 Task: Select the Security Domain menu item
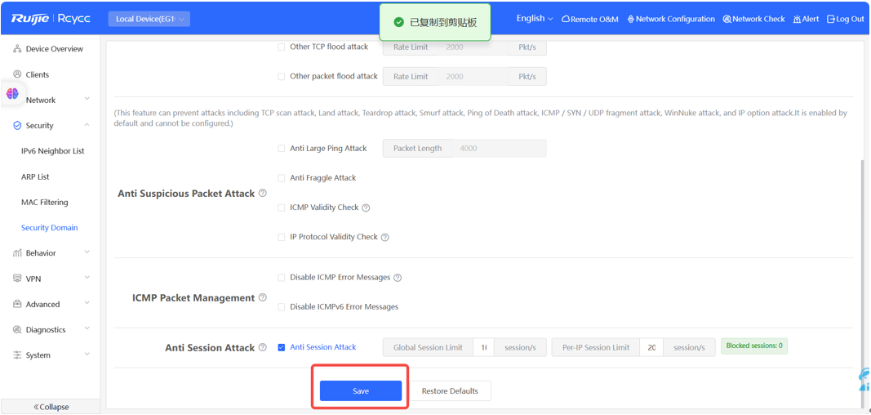tap(50, 228)
